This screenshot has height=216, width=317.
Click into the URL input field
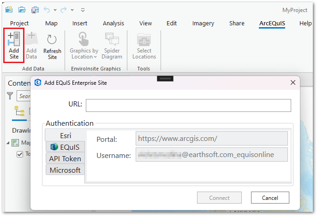tap(188, 105)
